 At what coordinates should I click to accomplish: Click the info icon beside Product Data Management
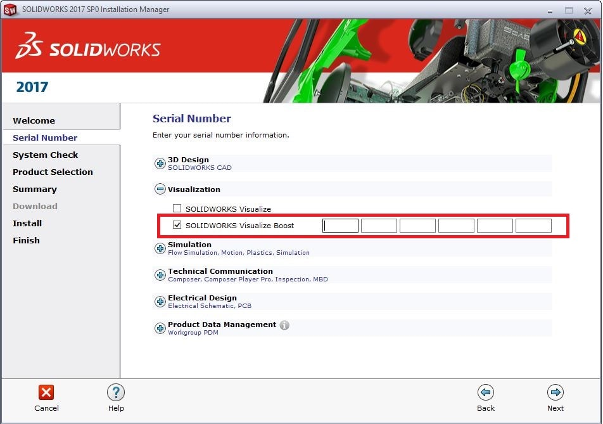point(284,325)
